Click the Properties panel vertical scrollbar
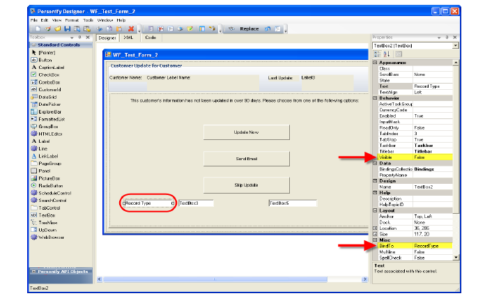Image resolution: width=485 pixels, height=305 pixels. click(x=456, y=160)
